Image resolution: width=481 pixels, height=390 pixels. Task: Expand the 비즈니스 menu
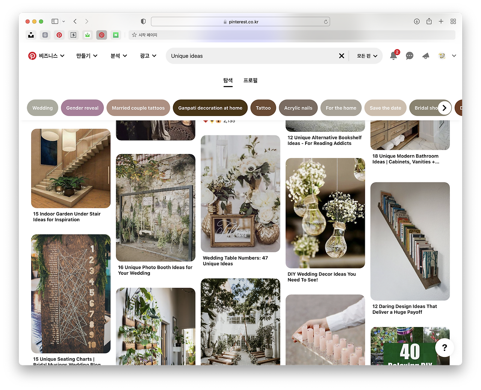coord(52,56)
